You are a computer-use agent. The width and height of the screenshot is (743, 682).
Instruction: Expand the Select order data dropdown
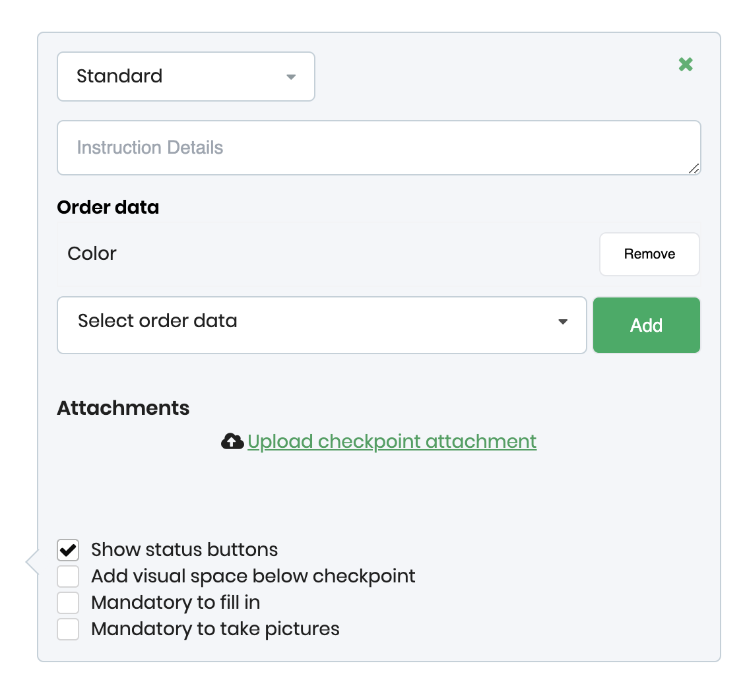[321, 325]
